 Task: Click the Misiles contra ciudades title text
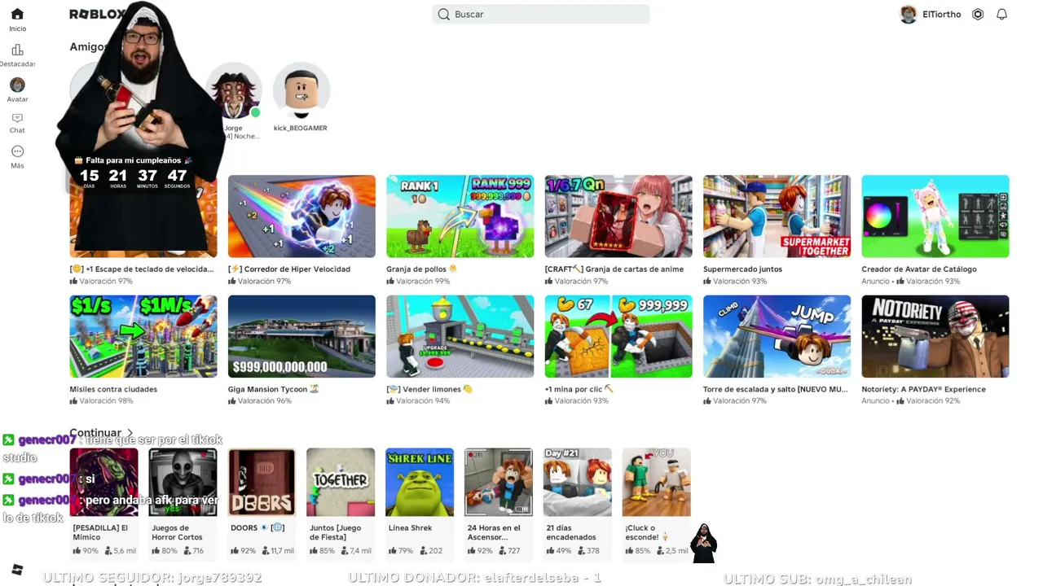(113, 389)
